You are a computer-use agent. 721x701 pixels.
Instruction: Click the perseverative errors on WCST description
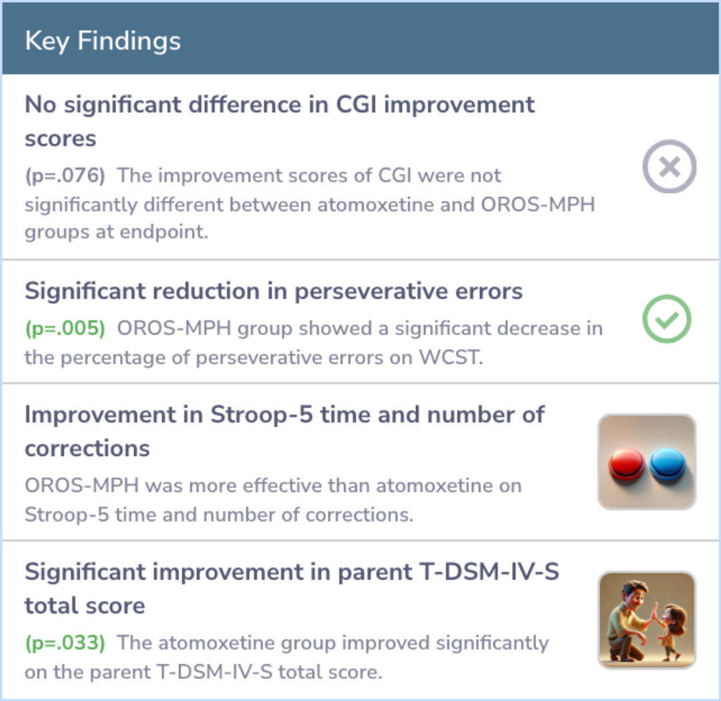click(314, 342)
